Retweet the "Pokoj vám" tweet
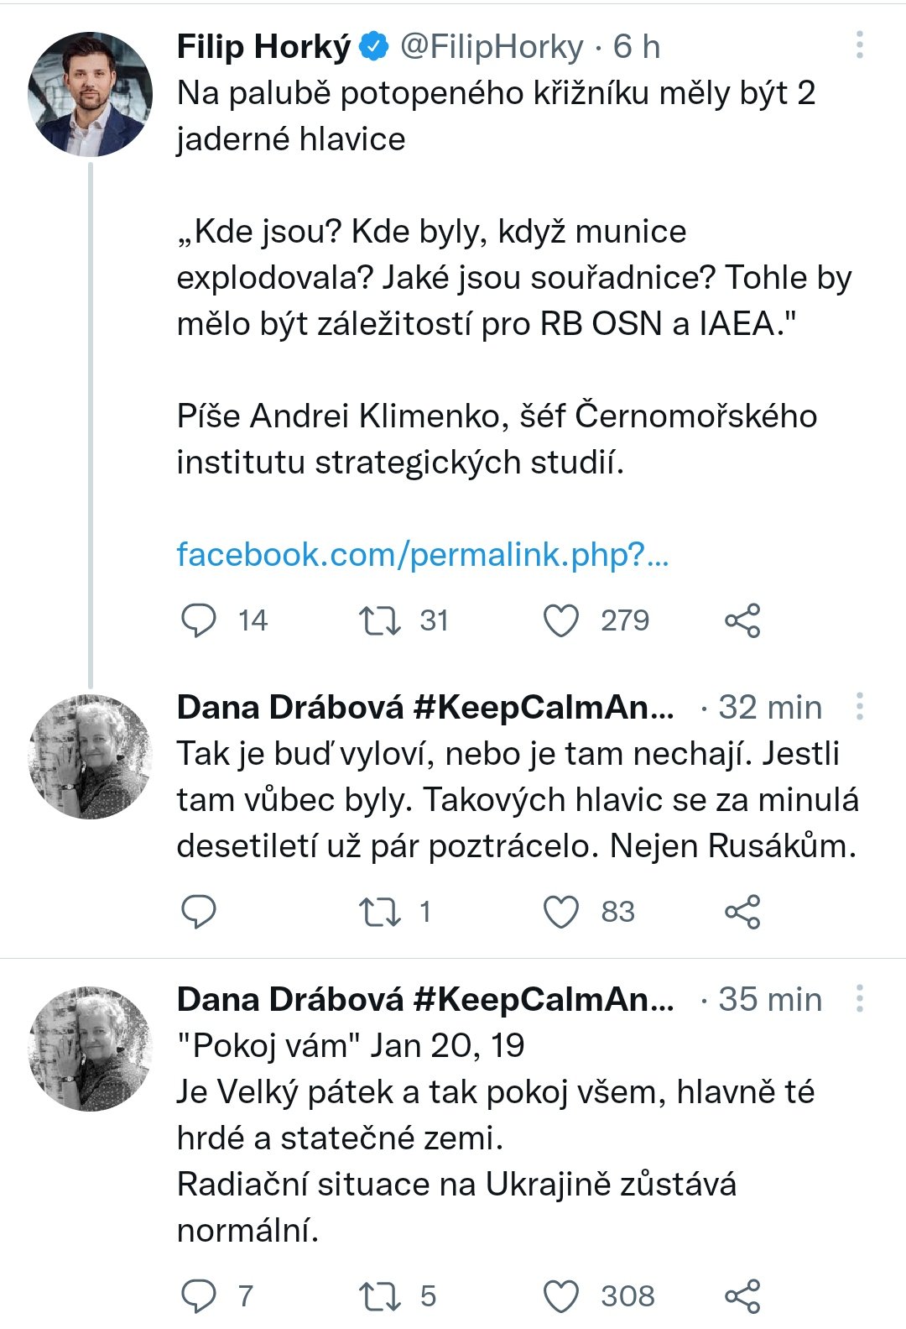Screen dimensions: 906x1329 click(380, 1295)
